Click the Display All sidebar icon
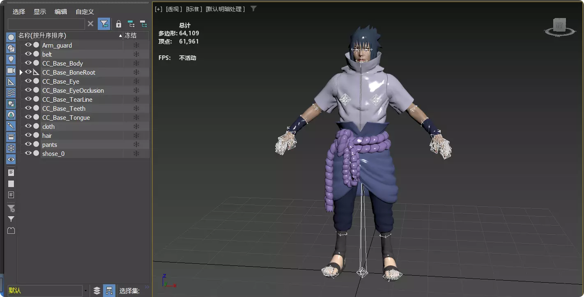The width and height of the screenshot is (584, 297). [x=11, y=173]
